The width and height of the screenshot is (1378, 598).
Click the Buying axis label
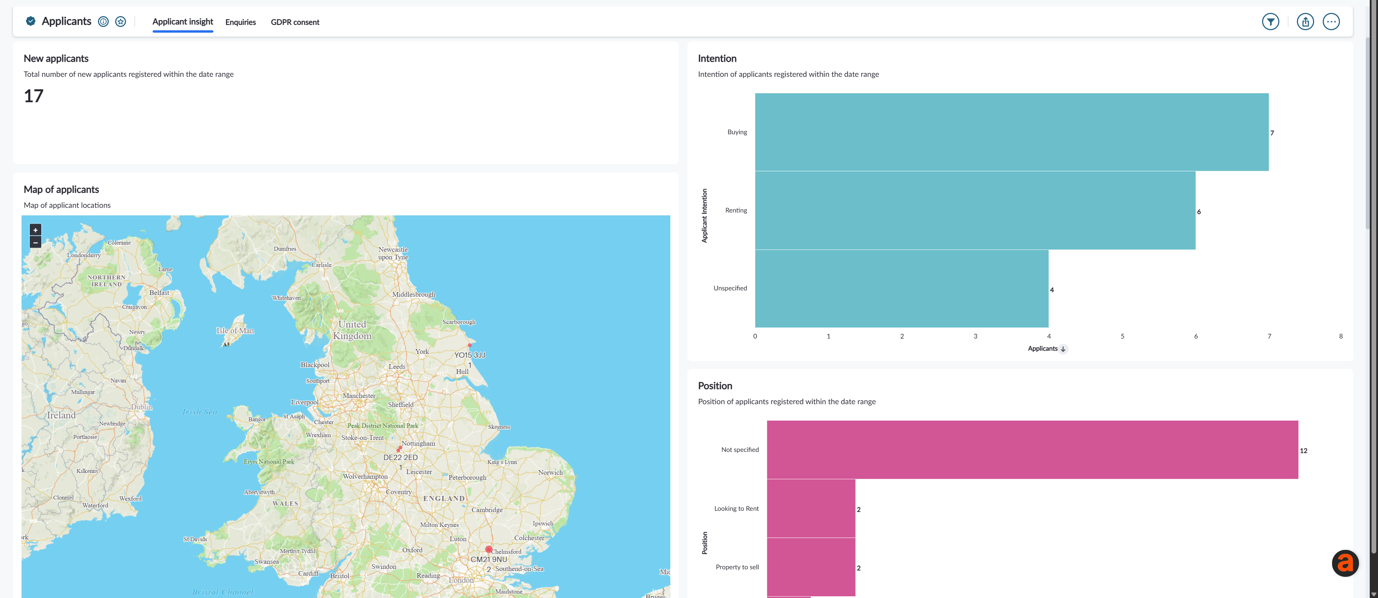[737, 132]
